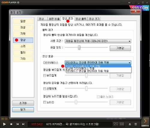Open file using the eject icon
The image size is (150, 128).
coord(130,124)
